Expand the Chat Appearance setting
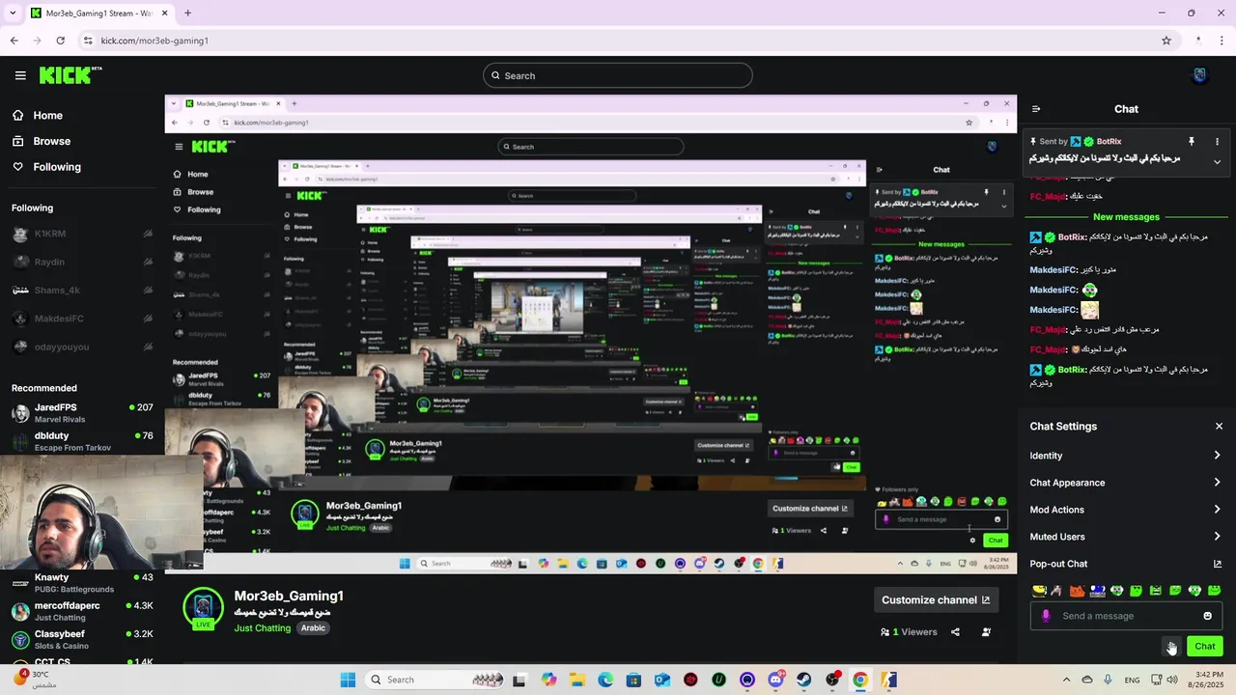Screen dimensions: 1236x695 click(1126, 483)
